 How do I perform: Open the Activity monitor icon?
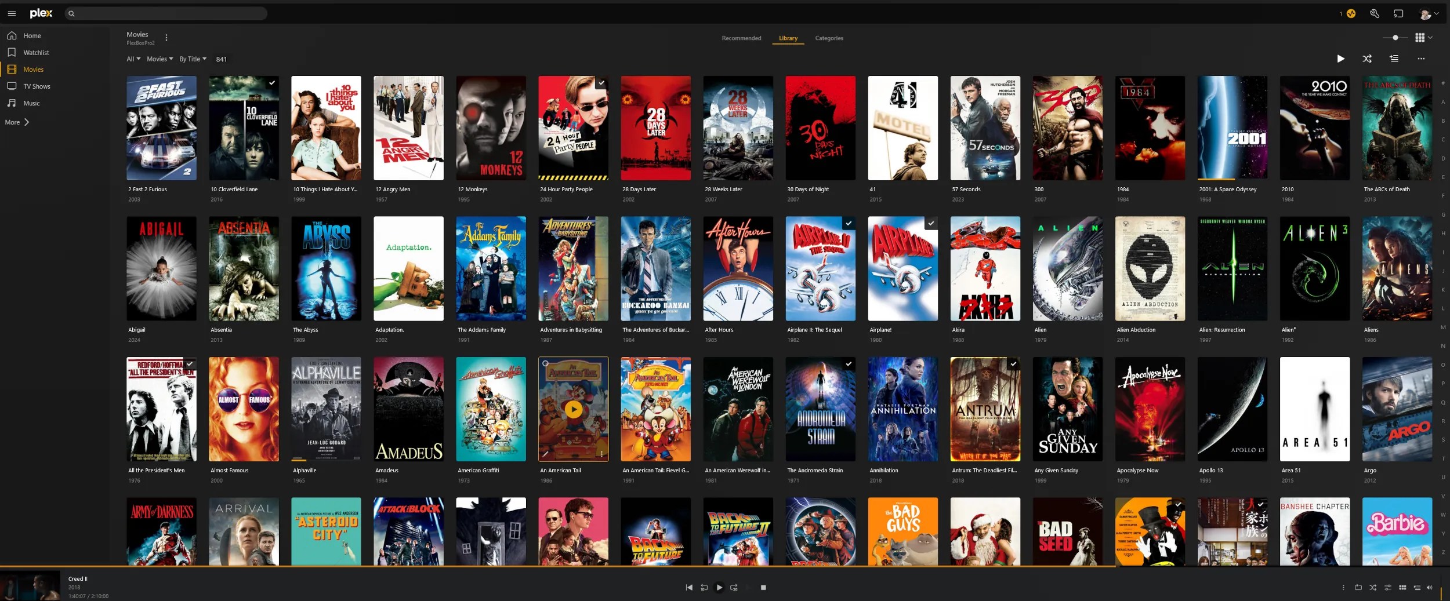[x=1351, y=13]
